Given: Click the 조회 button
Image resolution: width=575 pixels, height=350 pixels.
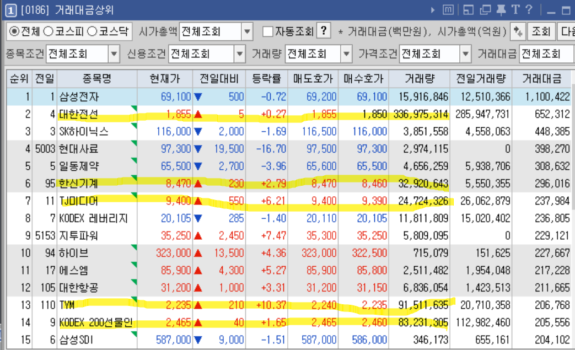Looking at the screenshot, I should (x=541, y=31).
